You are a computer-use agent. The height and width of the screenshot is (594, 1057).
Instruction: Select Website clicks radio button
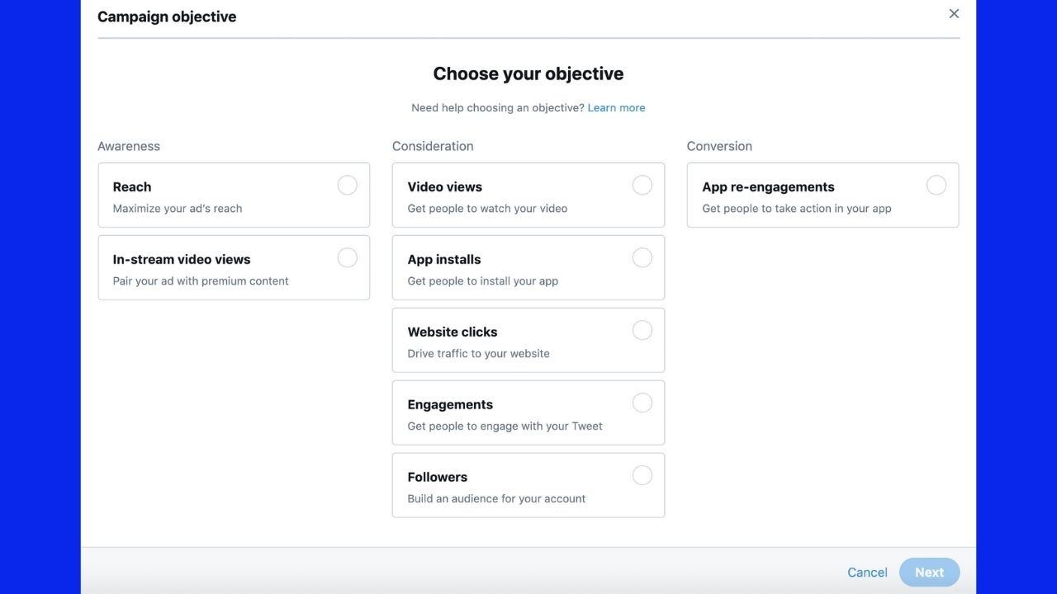point(642,330)
